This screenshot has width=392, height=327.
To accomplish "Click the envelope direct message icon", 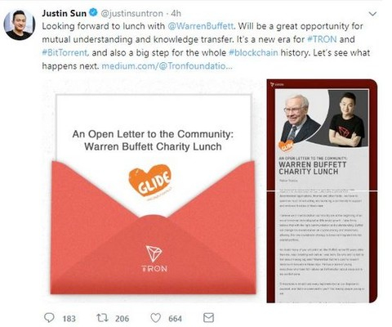I will (x=209, y=318).
